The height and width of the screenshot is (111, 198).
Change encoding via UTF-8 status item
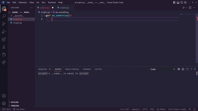pos(145,109)
